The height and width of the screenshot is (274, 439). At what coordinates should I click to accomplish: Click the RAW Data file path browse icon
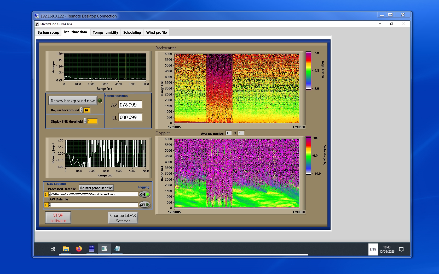(x=50, y=205)
